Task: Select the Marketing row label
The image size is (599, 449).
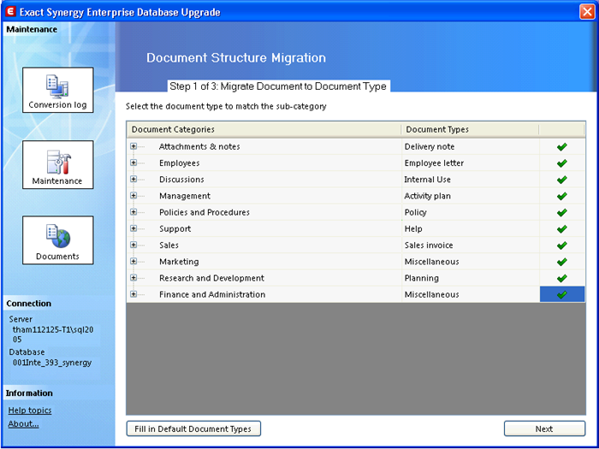Action: pyautogui.click(x=179, y=262)
